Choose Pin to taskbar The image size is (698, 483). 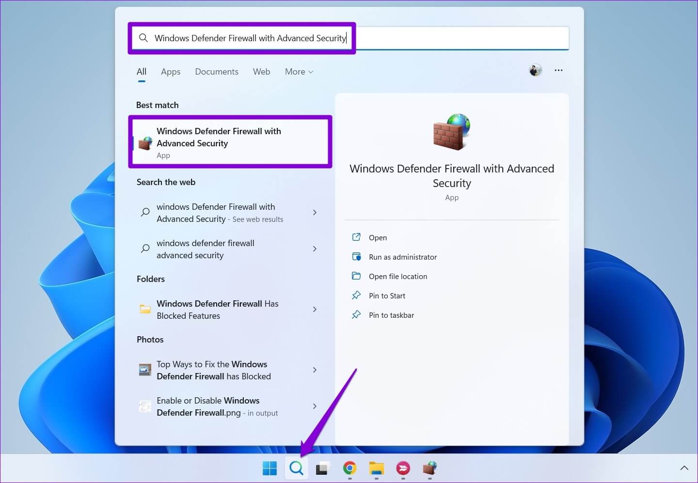391,315
